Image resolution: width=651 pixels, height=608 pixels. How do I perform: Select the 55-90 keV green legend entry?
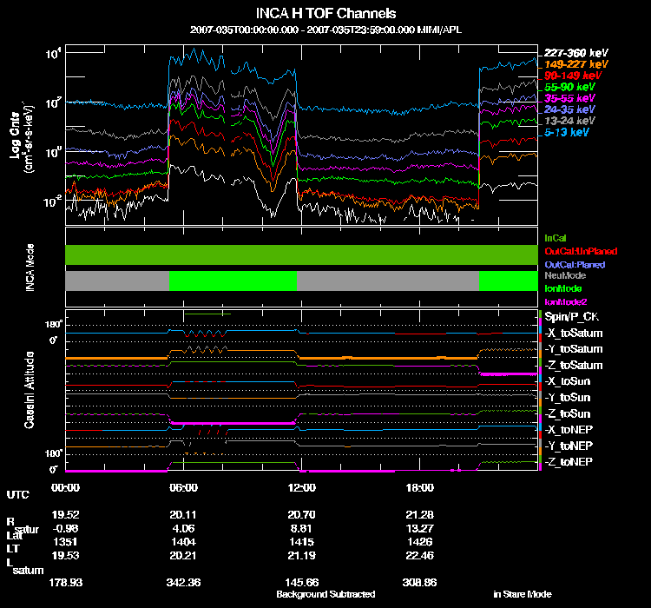click(569, 87)
